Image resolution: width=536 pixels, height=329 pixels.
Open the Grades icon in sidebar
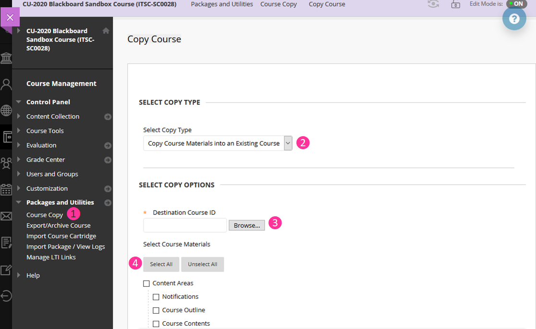click(6, 243)
